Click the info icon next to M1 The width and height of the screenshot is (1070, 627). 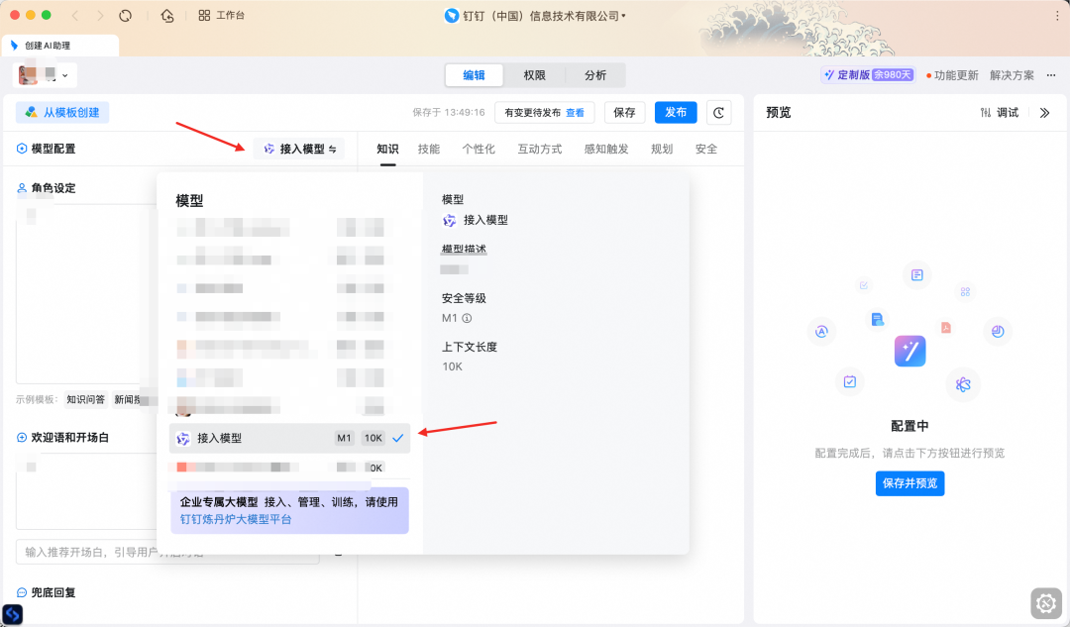(467, 319)
